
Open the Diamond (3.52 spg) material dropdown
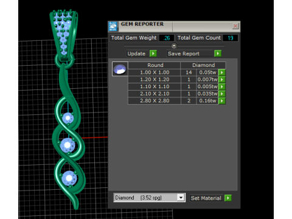pos(181,198)
